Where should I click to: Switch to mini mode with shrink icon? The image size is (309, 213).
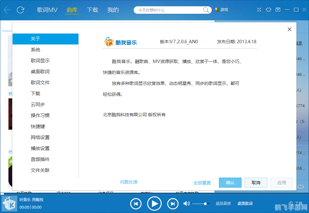pos(259,10)
